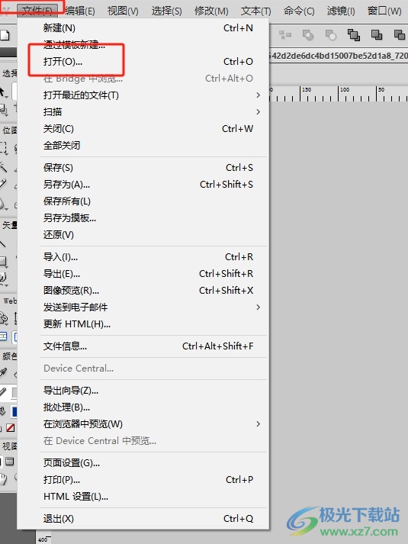Open the 文本(T) menu
The image size is (408, 544).
pyautogui.click(x=255, y=11)
